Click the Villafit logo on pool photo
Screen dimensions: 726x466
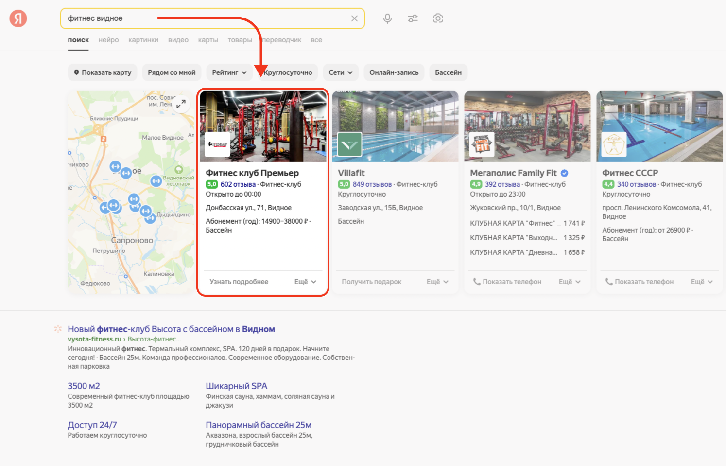349,144
